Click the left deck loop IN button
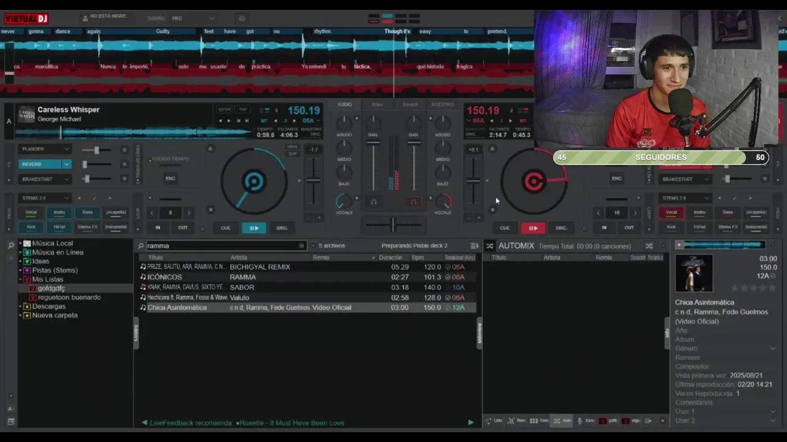Screen dimensions: 787x442 [x=158, y=227]
